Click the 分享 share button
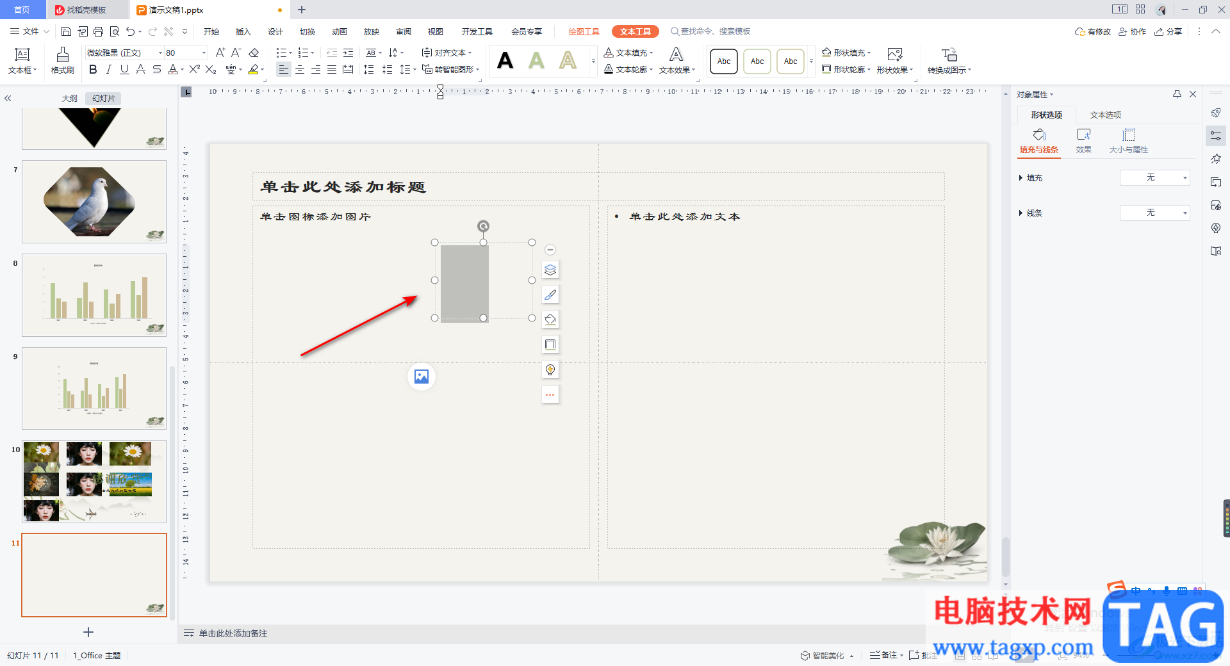This screenshot has width=1230, height=666. pyautogui.click(x=1168, y=31)
